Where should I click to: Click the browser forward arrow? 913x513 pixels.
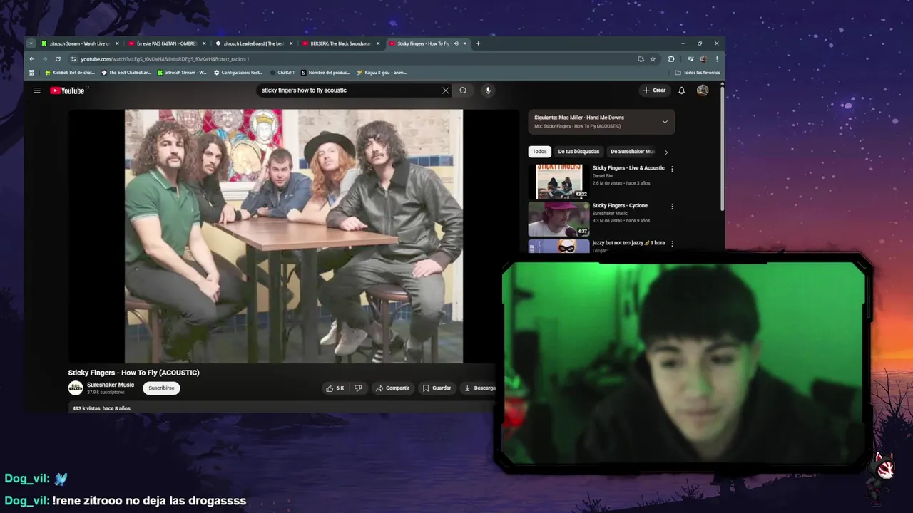[44, 59]
